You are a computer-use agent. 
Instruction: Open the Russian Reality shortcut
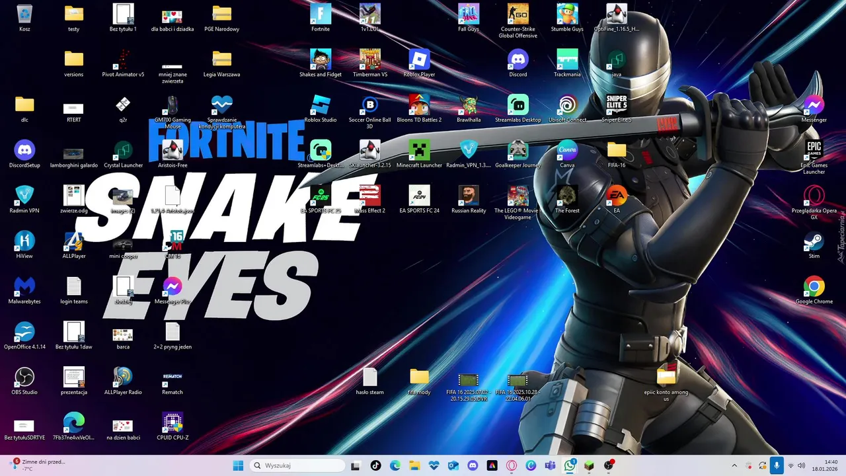(x=469, y=200)
